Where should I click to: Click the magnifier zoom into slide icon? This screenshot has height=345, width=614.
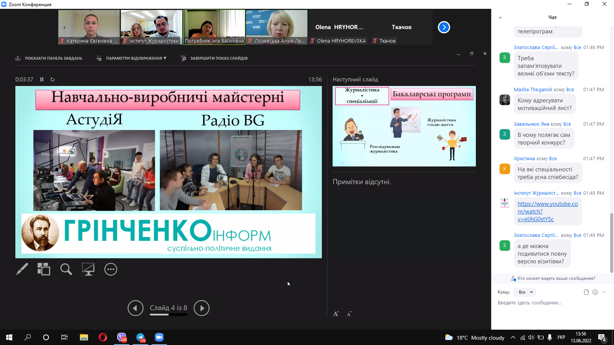pos(66,269)
